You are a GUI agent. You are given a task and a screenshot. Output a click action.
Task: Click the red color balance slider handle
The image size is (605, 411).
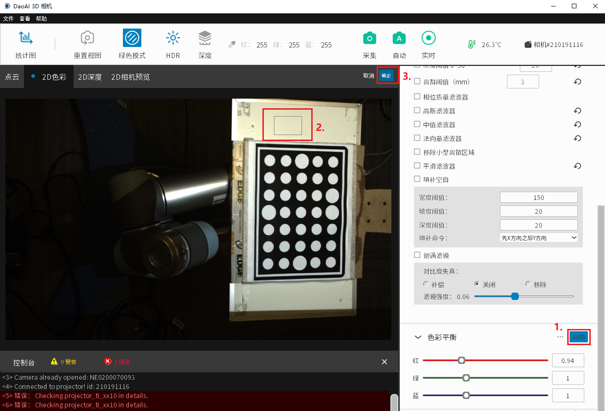461,360
